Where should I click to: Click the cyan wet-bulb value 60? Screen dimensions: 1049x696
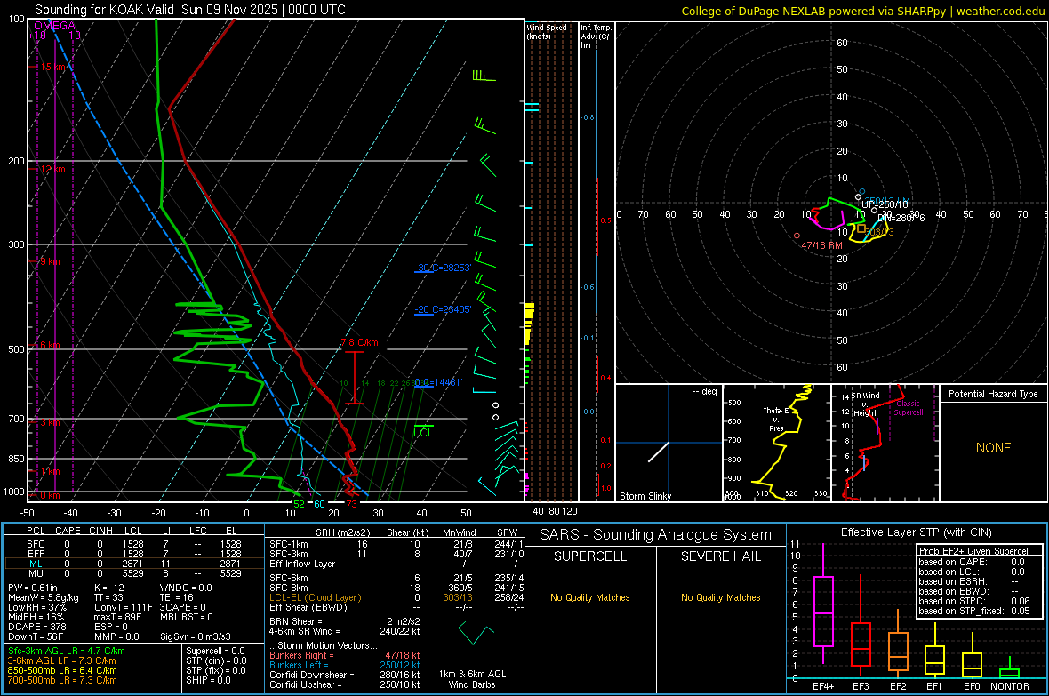[x=319, y=504]
